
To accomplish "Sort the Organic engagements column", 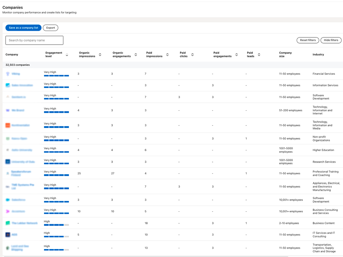I will (x=136, y=55).
